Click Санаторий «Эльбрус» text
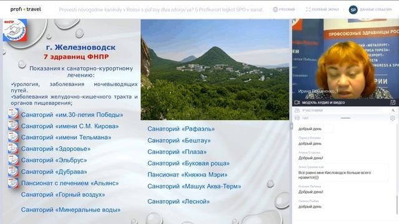The height and width of the screenshot is (224, 399). pos(54,161)
